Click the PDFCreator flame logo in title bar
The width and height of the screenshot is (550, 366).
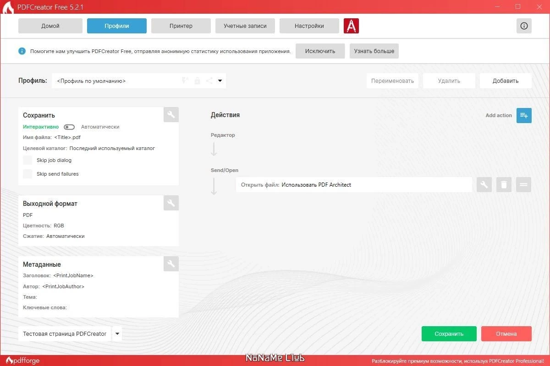(8, 7)
